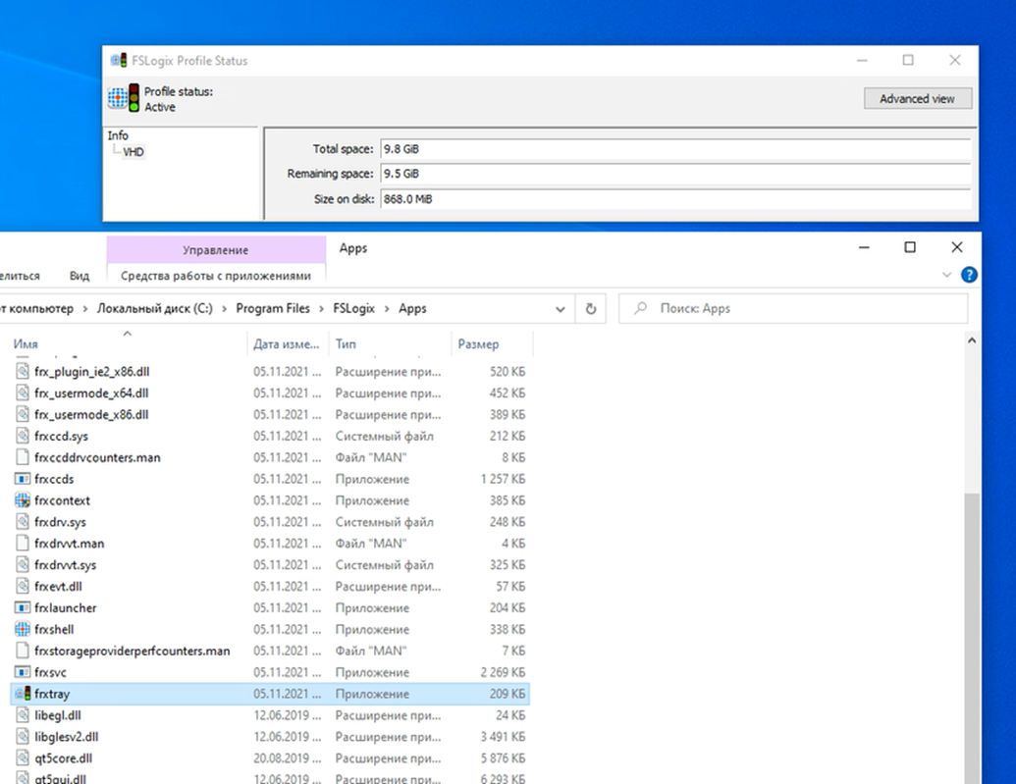The height and width of the screenshot is (784, 1016).
Task: Click the frxcontext application icon
Action: (24, 500)
